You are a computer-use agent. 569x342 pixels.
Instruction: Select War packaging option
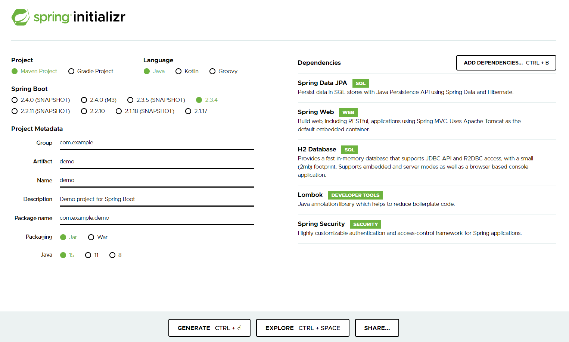(98, 237)
